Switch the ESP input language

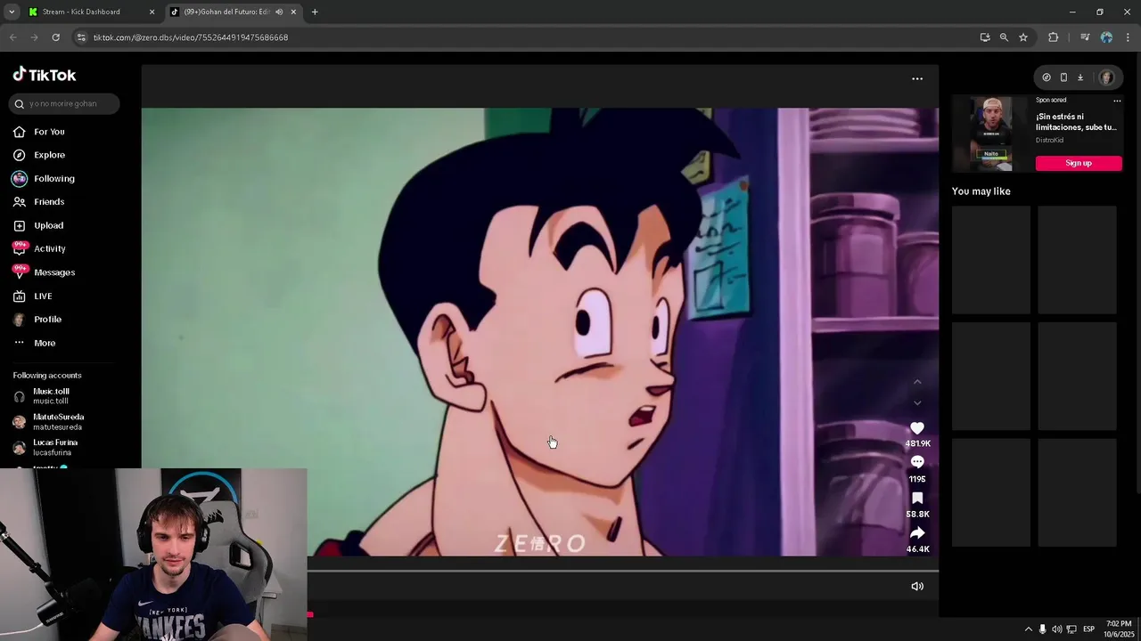pos(1088,629)
